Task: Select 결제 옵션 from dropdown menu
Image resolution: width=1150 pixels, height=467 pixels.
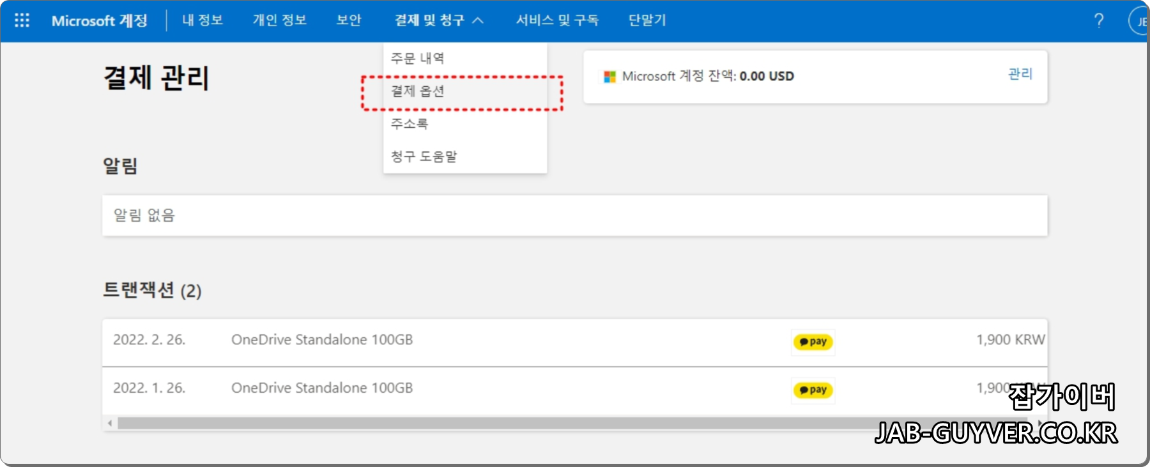Action: click(x=465, y=91)
